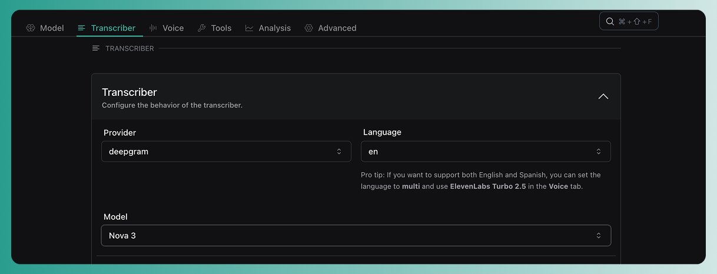Click the up-down arrows in the Language field
This screenshot has width=717, height=274.
pos(599,152)
